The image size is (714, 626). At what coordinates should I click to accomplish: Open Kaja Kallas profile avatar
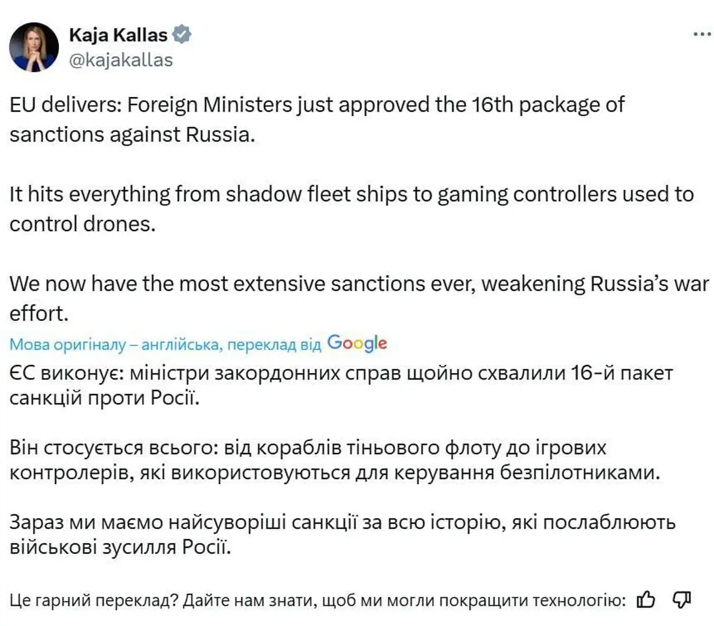click(34, 47)
